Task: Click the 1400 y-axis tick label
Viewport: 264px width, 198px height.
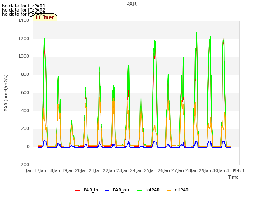Action: coord(24,20)
